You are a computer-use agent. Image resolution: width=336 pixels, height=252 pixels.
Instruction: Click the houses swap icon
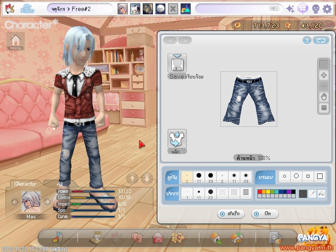click(237, 238)
